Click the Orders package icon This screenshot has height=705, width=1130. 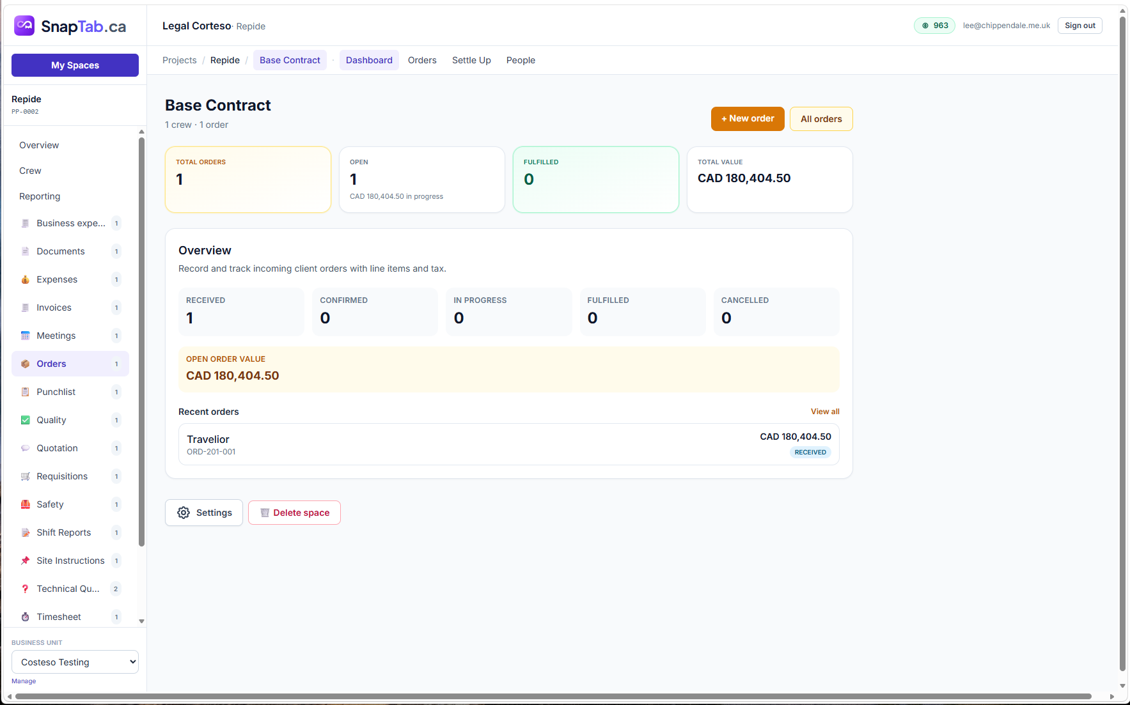coord(26,364)
